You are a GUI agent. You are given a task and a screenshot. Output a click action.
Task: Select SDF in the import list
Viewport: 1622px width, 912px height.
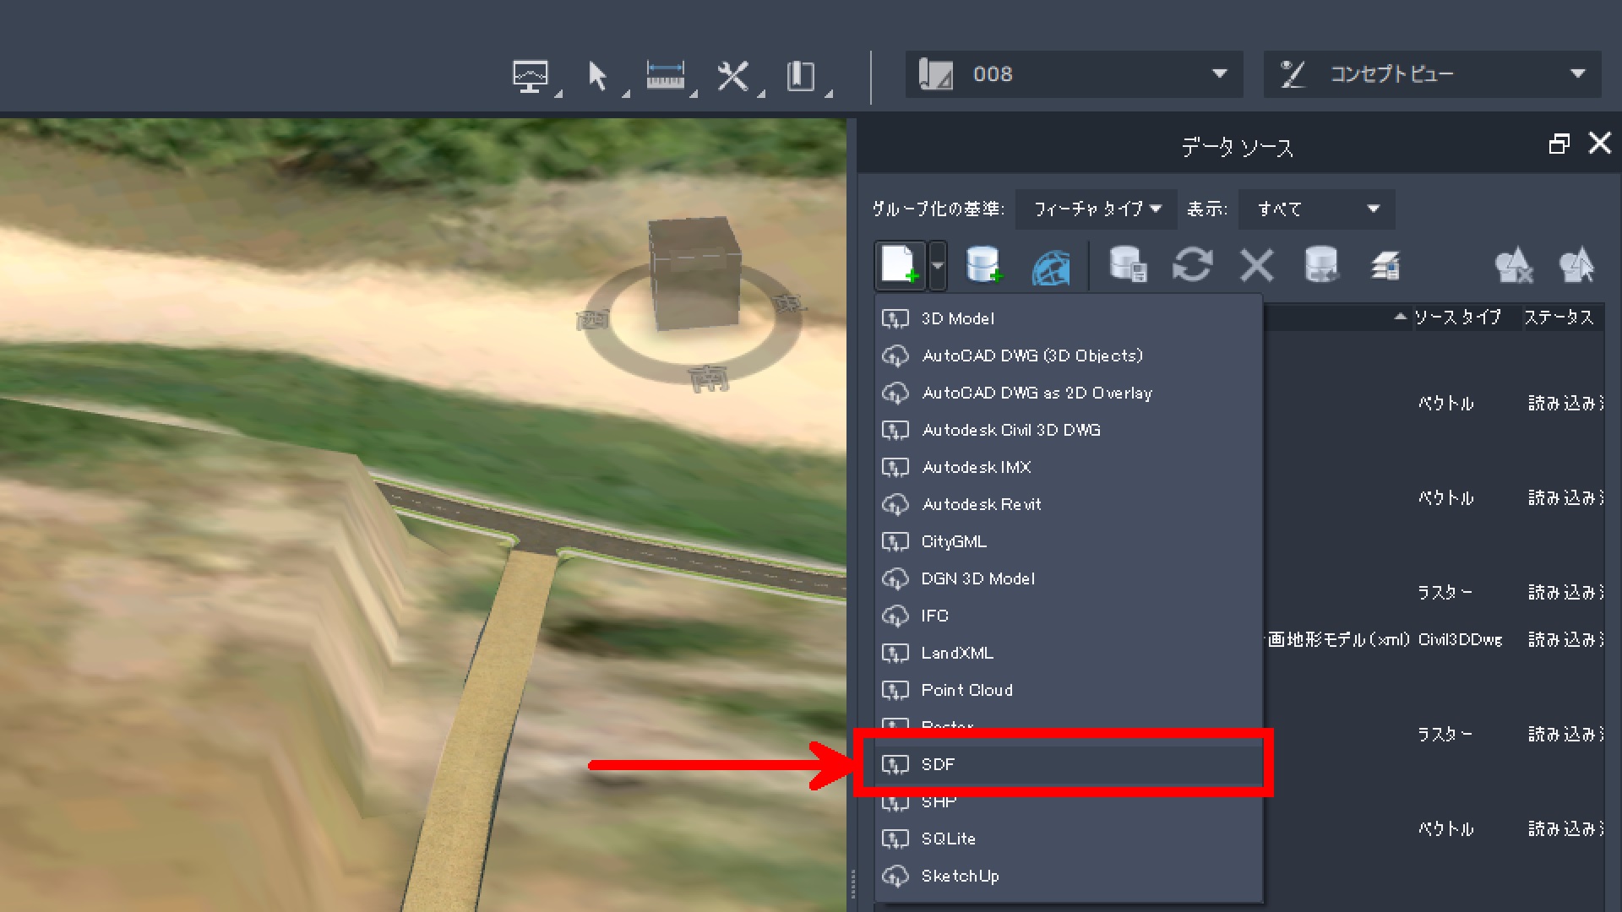click(x=1069, y=764)
